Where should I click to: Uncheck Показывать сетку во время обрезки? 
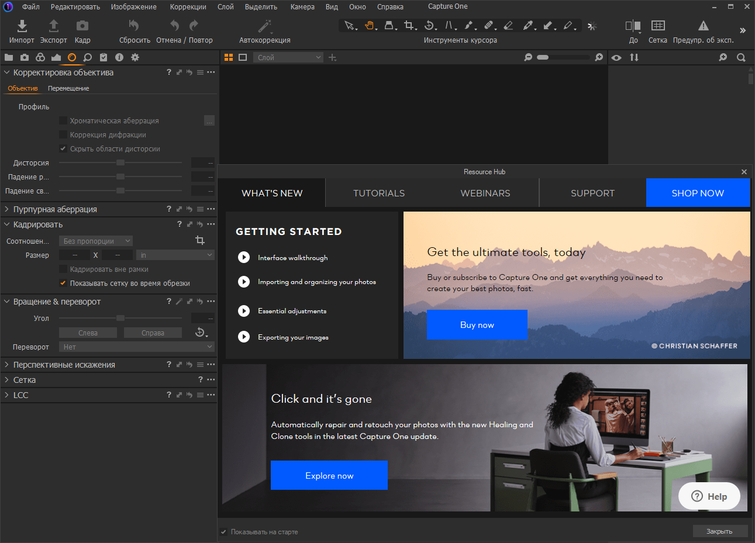63,283
